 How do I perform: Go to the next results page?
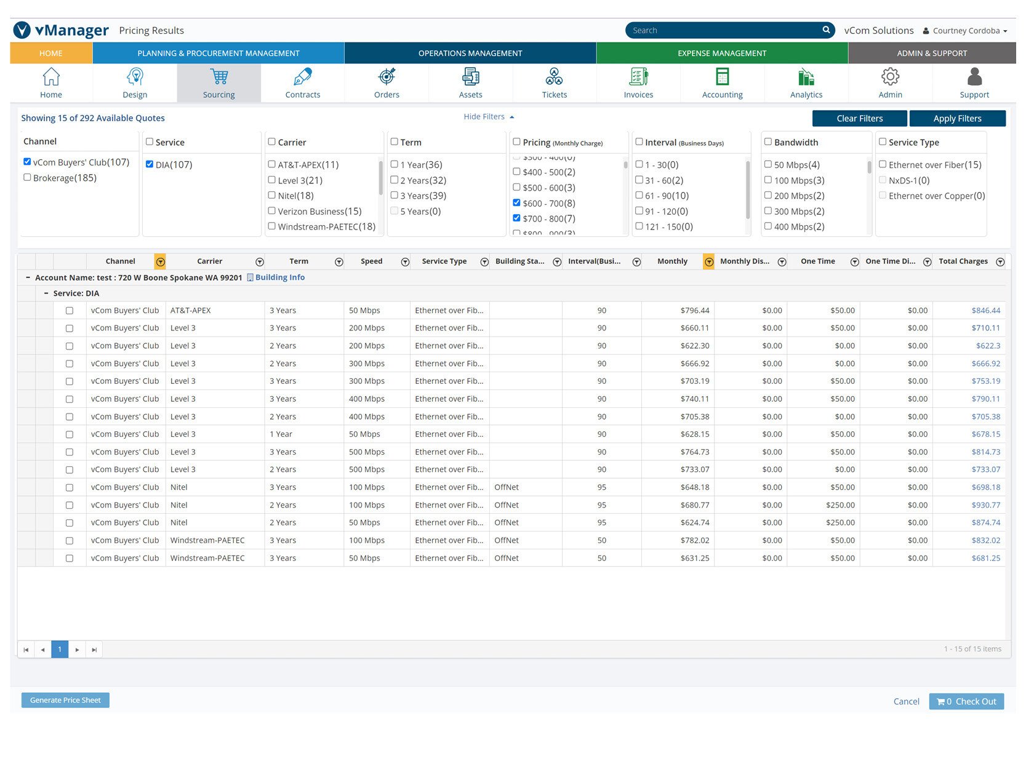click(77, 650)
